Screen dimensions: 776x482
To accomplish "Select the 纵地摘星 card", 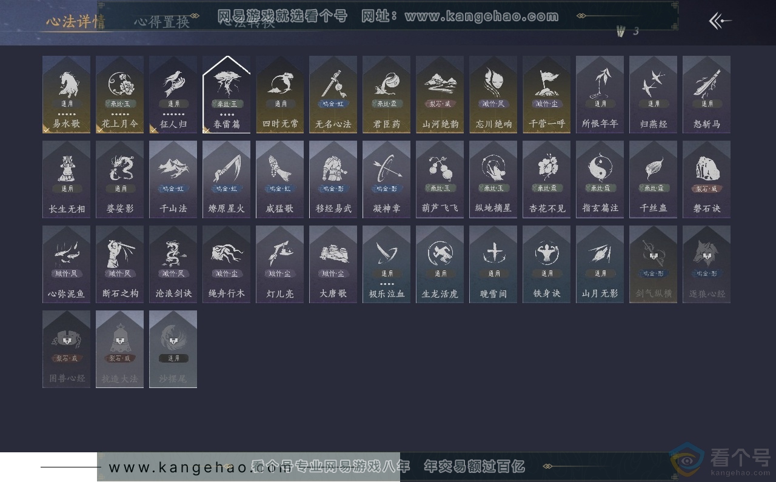I will 493,179.
